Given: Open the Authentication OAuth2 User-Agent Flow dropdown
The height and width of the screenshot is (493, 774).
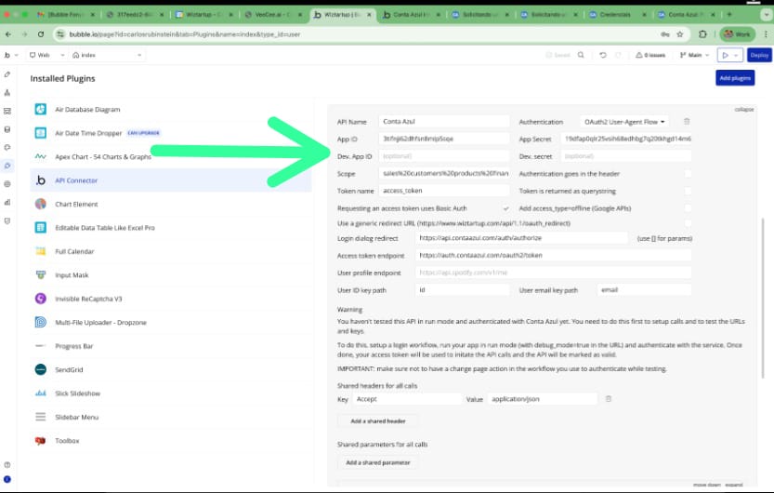Looking at the screenshot, I should point(624,122).
